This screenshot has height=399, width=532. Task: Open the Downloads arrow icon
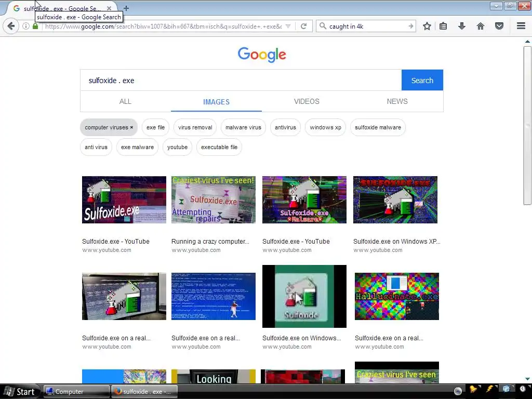[462, 26]
